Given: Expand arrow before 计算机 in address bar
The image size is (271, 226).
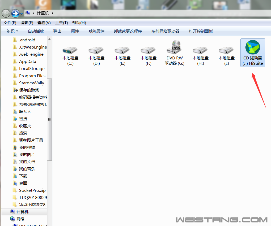Looking at the screenshot, I should (x=33, y=13).
